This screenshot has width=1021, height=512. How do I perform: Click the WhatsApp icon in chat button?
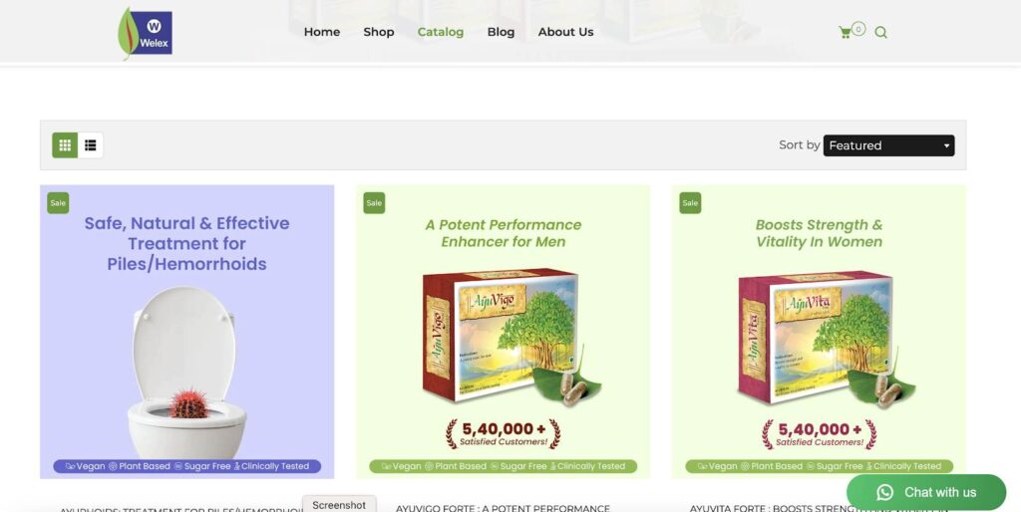(885, 492)
